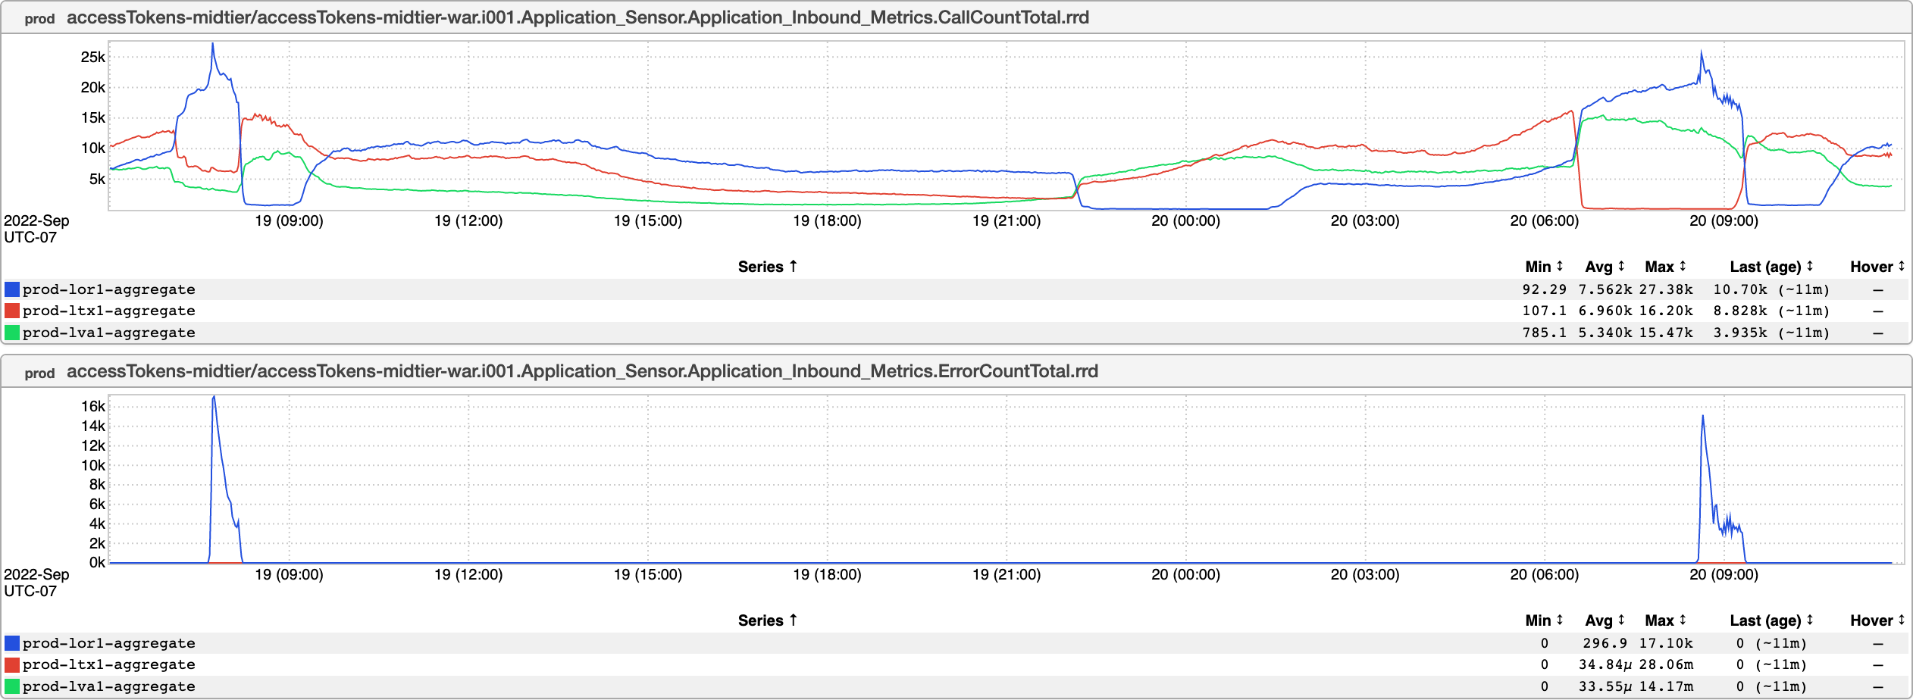The image size is (1913, 700).
Task: Select prod-lva1-aggregate series in CallCountTotal legend
Action: [x=108, y=333]
